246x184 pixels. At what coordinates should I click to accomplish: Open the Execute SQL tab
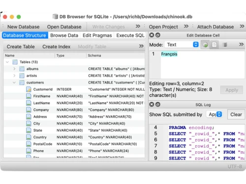[130, 35]
